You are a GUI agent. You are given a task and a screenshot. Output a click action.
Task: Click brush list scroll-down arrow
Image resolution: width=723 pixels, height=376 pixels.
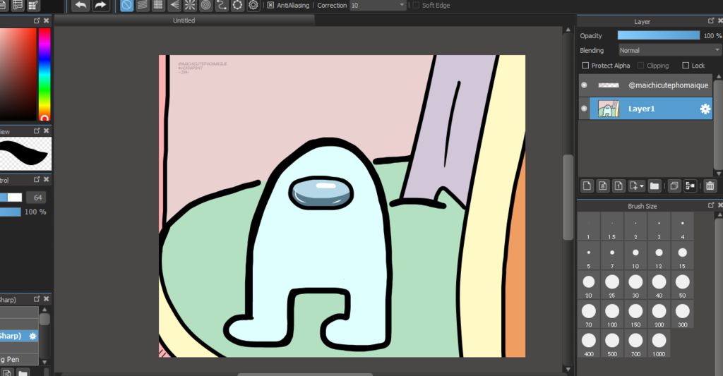44,362
